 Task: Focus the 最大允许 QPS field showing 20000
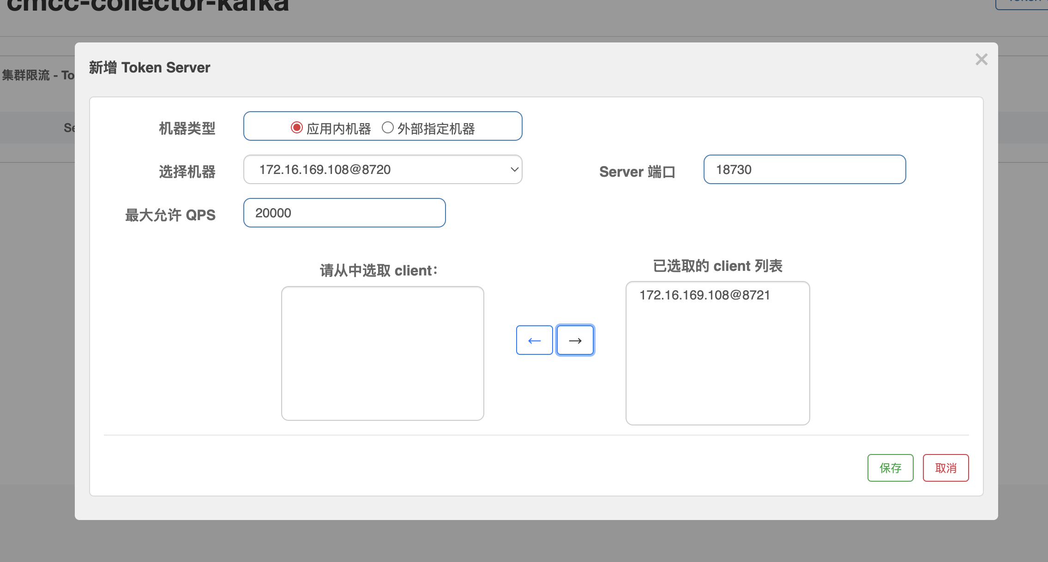point(344,213)
